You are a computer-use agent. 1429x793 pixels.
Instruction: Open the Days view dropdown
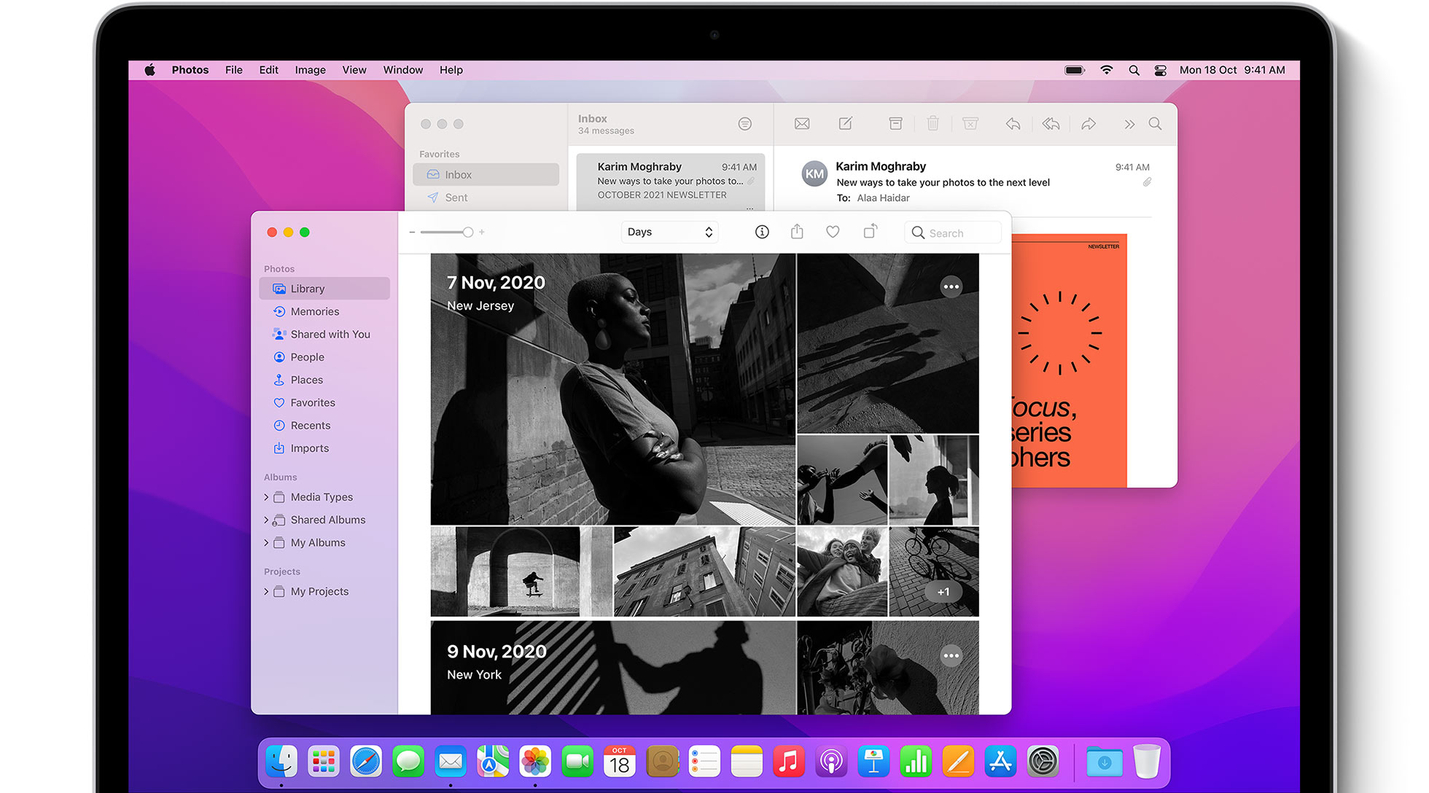coord(669,232)
